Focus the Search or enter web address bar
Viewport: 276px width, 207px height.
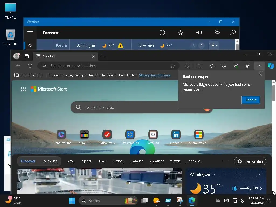click(108, 66)
